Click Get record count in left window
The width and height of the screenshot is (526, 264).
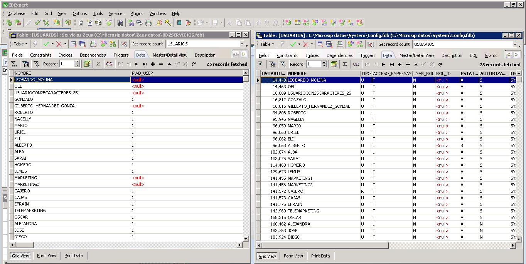147,44
